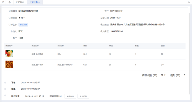Close the 订货订单 tab with the x

tap(39, 2)
